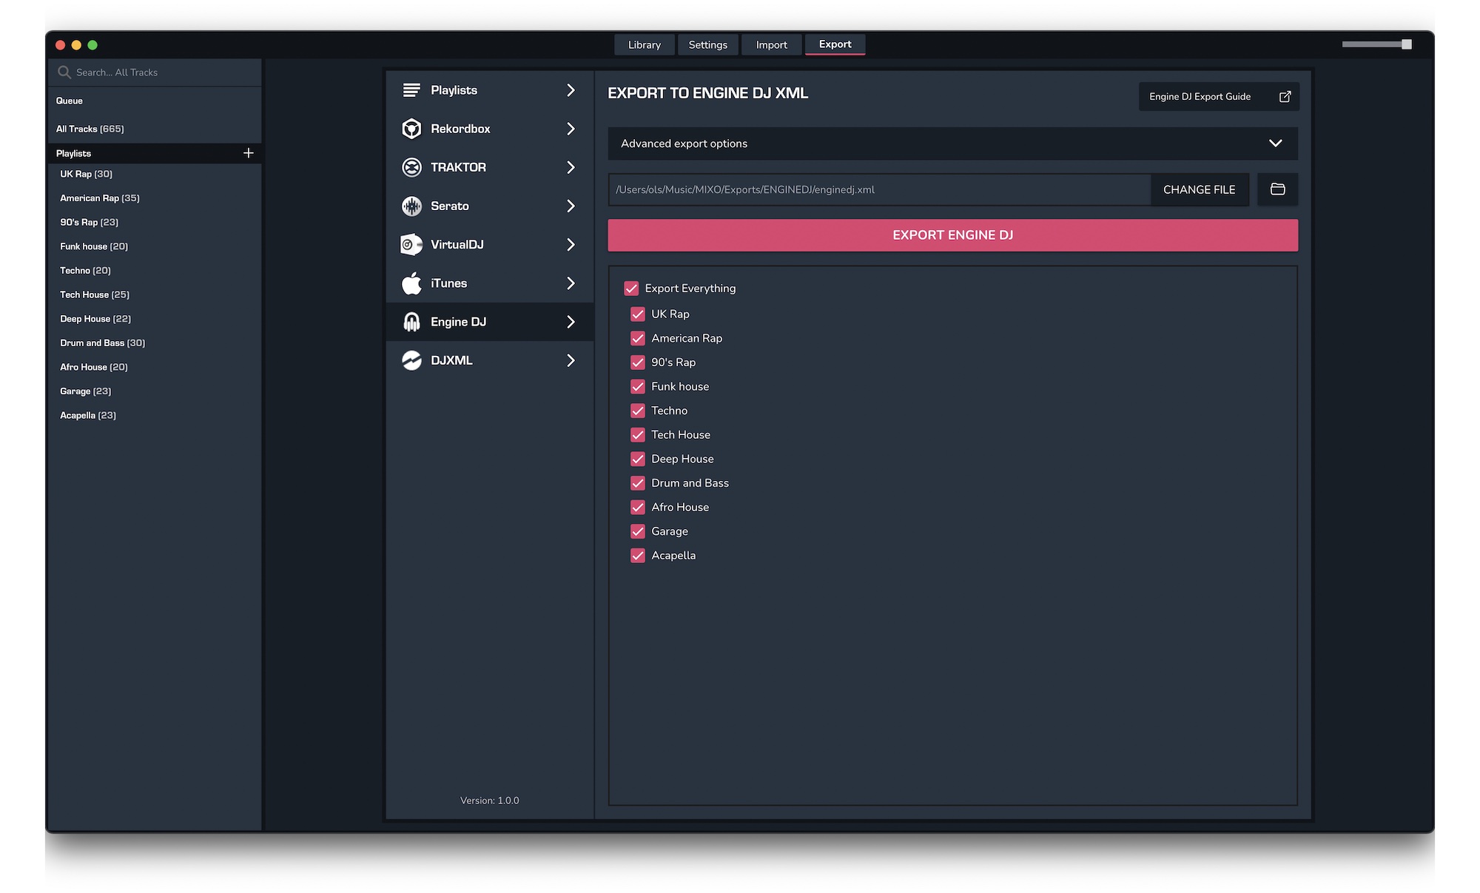Open the UK Rap (30) sidebar playlist
The width and height of the screenshot is (1480, 893).
(x=87, y=174)
